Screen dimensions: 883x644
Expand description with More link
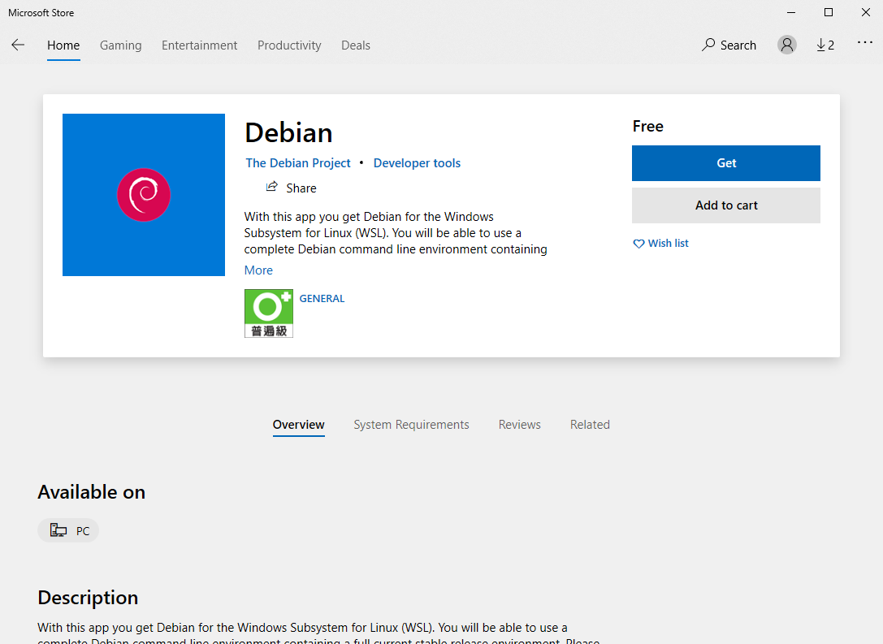pyautogui.click(x=258, y=270)
